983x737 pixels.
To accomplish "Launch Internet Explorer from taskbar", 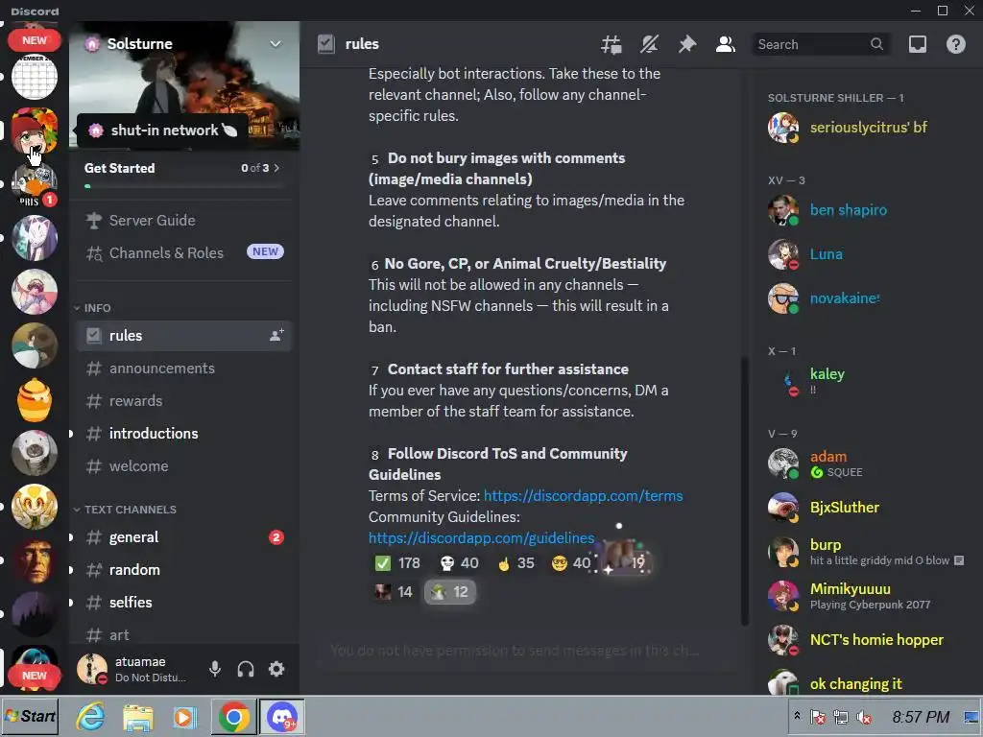I will 91,717.
